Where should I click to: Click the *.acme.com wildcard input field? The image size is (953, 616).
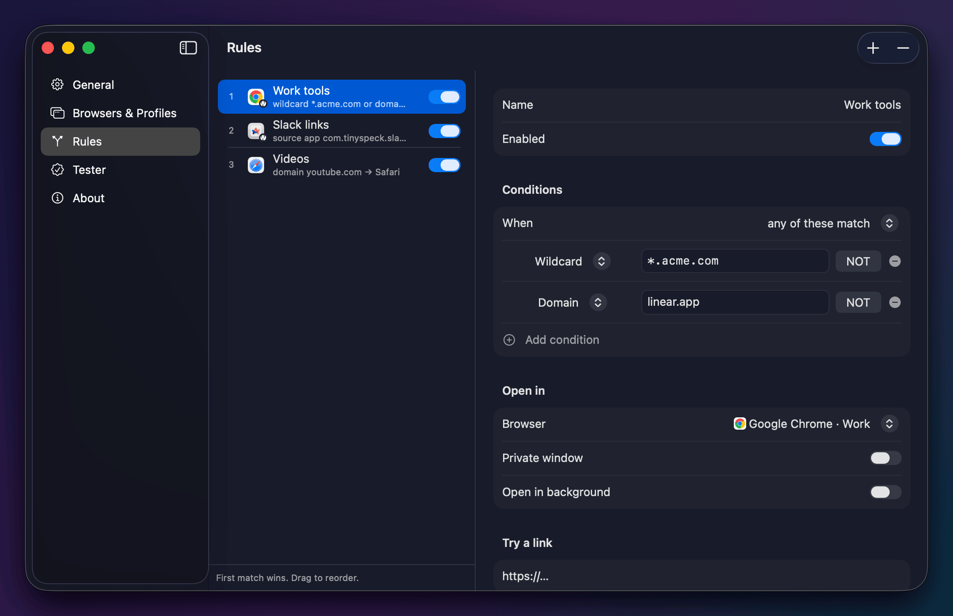[735, 261]
